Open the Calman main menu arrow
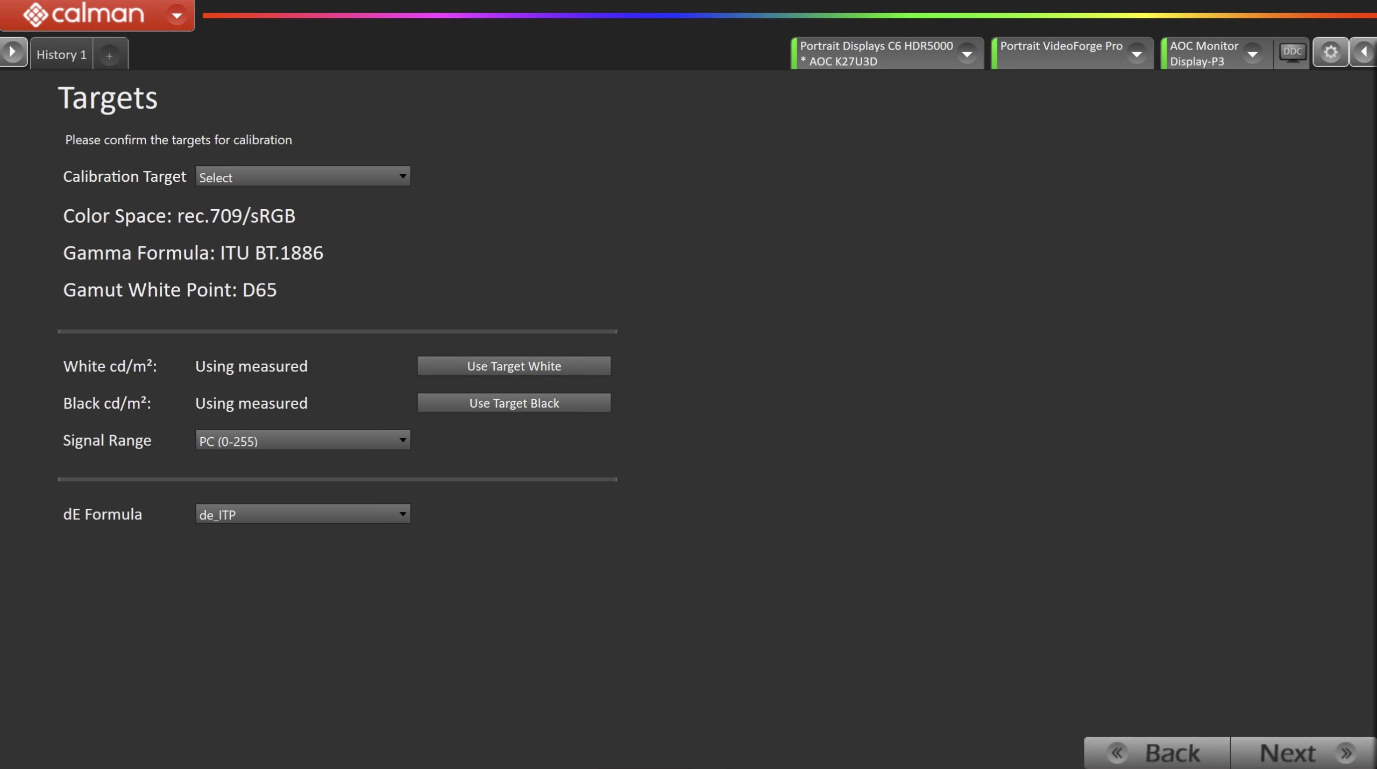The width and height of the screenshot is (1377, 769). click(x=176, y=15)
